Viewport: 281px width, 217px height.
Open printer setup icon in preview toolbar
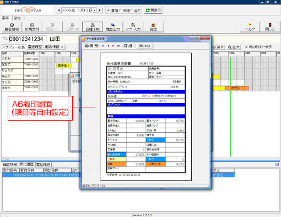[126, 46]
